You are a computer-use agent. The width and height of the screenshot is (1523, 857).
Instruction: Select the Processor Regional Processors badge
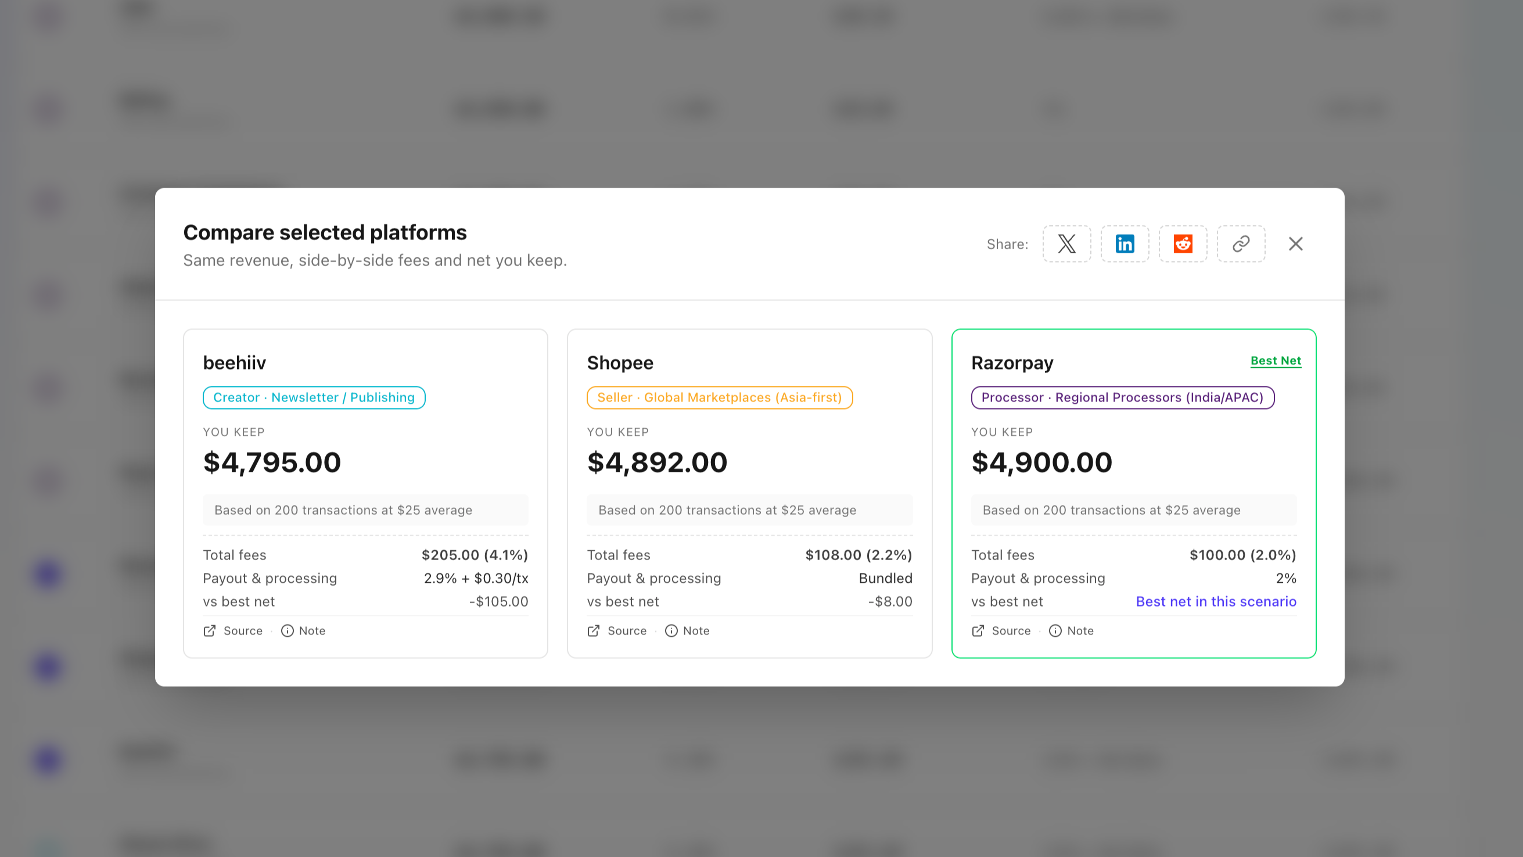pos(1122,397)
